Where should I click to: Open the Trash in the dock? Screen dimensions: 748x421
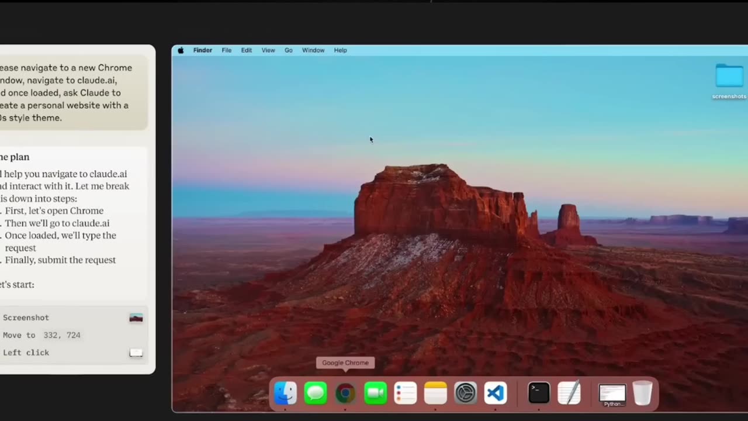point(642,393)
